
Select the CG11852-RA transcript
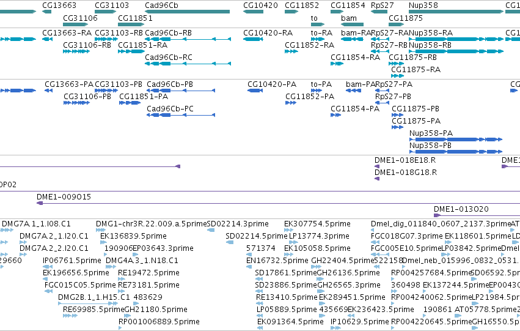pos(291,51)
